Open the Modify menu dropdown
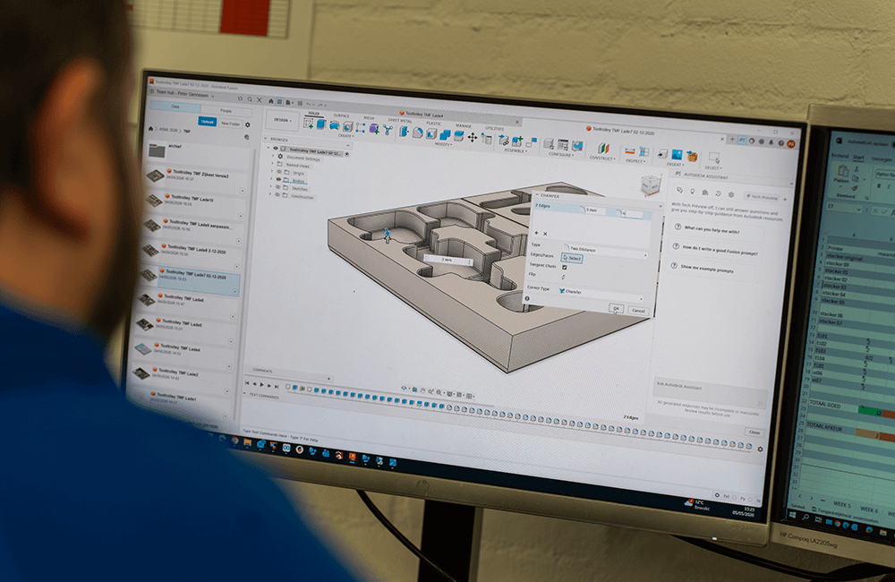The width and height of the screenshot is (895, 582). [x=443, y=144]
